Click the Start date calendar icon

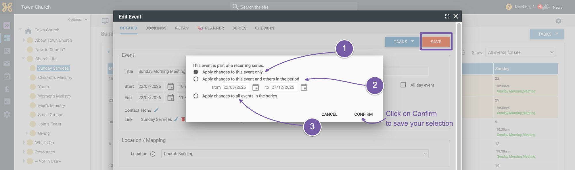(x=170, y=86)
